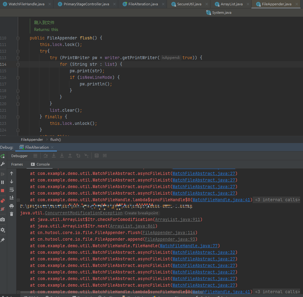Click the Trace Current Stream Chain icon
The width and height of the screenshot is (303, 297).
105,156
